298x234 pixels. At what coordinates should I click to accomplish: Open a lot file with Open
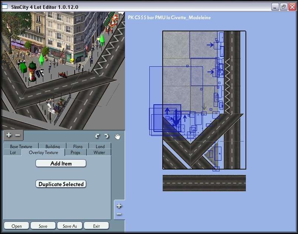[x=17, y=226]
